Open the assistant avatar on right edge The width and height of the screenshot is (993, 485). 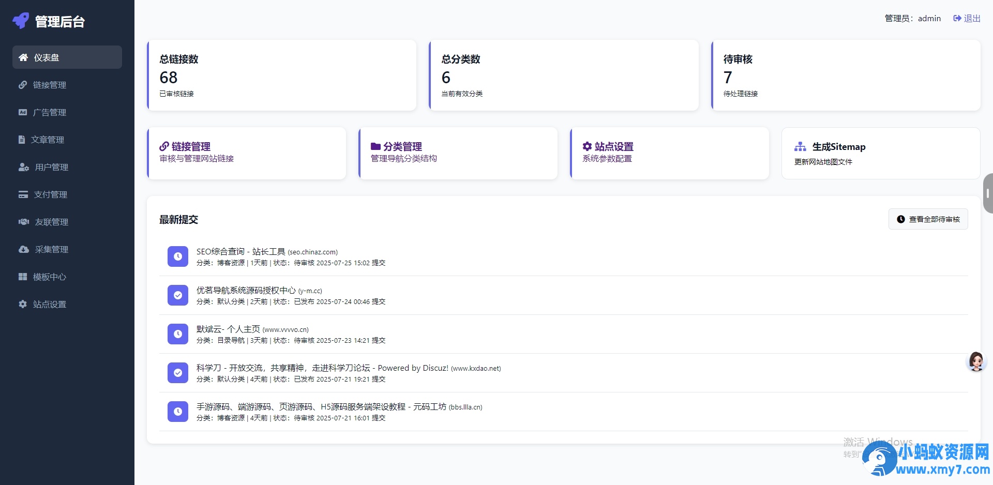(x=976, y=361)
